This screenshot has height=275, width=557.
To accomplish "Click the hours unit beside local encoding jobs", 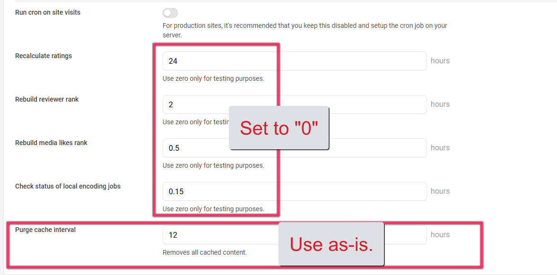I will click(440, 191).
